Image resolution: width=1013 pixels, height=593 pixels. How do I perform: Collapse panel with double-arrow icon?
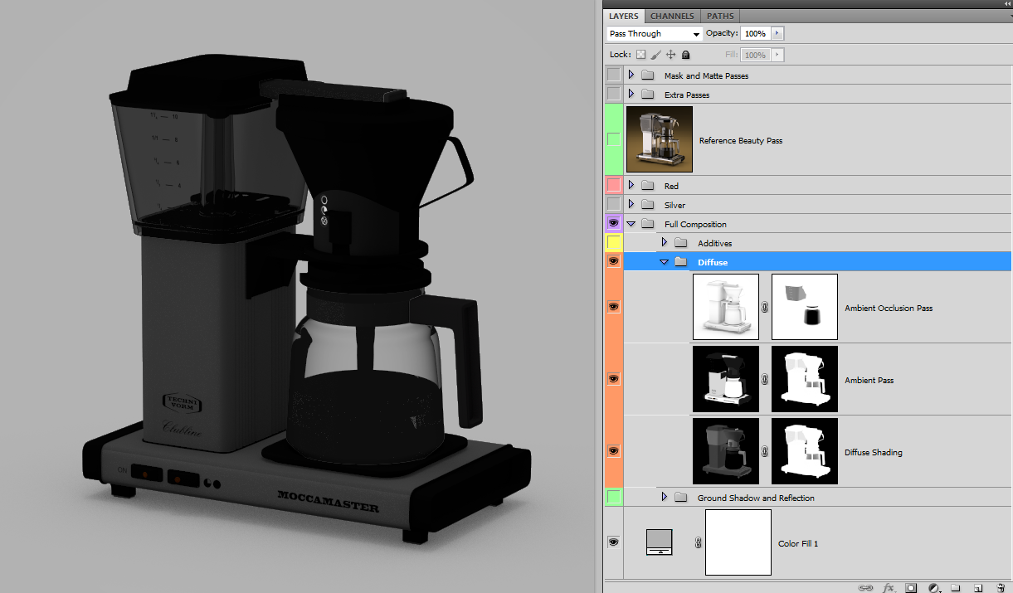[x=1007, y=4]
